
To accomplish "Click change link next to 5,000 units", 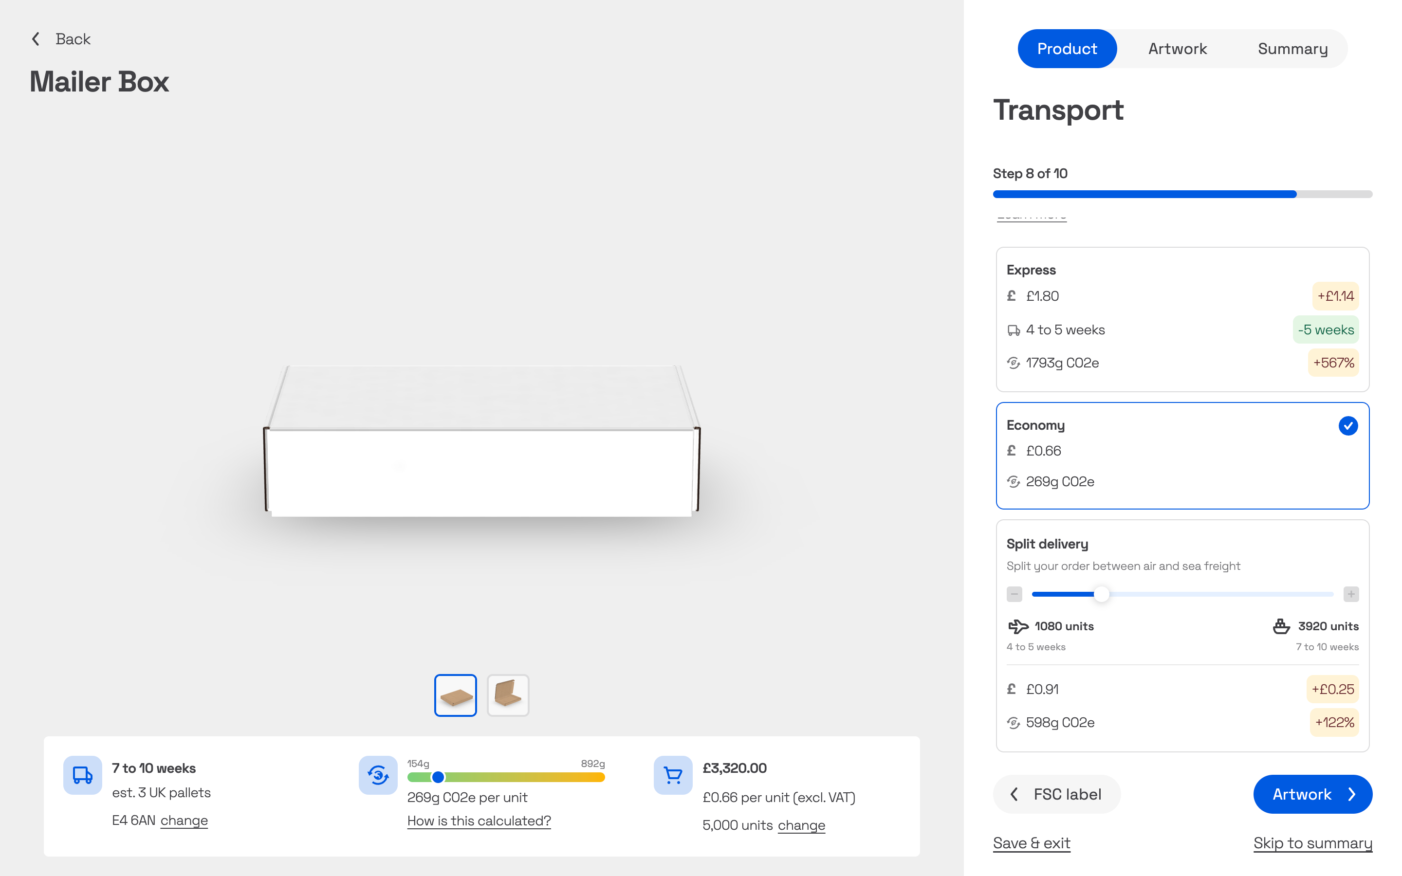I will 801,825.
